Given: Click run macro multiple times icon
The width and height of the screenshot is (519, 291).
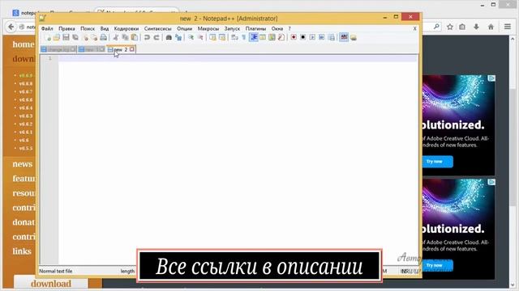Looking at the screenshot, I should pyautogui.click(x=321, y=38).
